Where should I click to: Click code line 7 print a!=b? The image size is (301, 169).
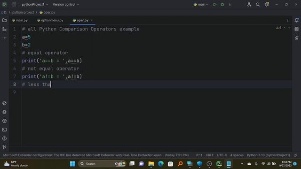coord(52,77)
